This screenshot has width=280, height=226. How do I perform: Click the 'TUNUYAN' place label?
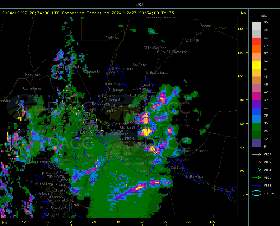point(72,205)
